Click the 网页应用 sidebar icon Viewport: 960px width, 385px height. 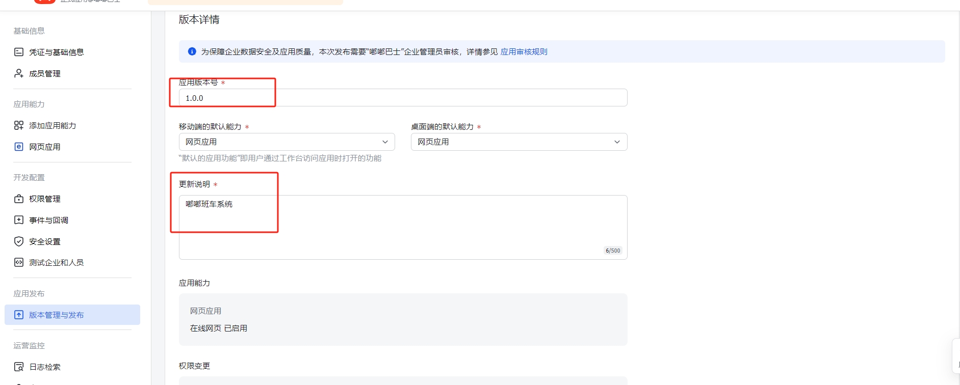[x=19, y=147]
